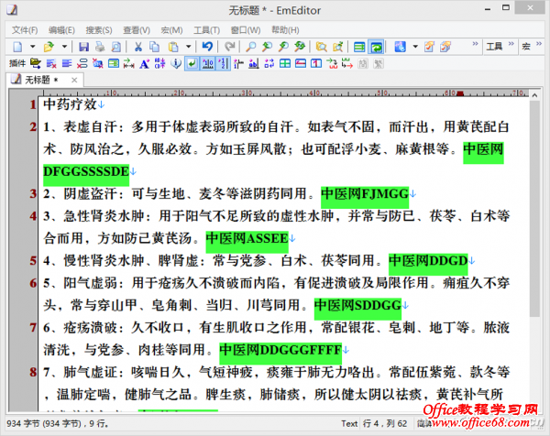
Task: Open Replace with the double-arrow magnifier icon
Action: point(300,47)
